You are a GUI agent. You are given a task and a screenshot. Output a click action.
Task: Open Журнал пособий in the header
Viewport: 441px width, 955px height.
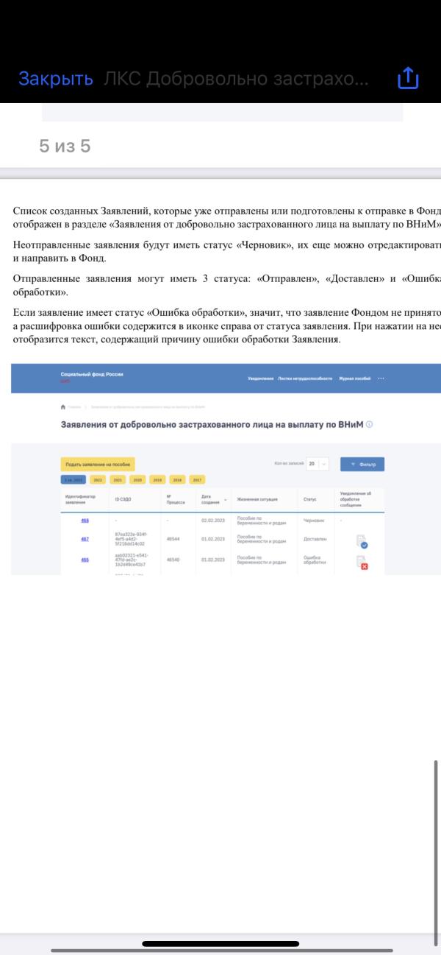(354, 378)
